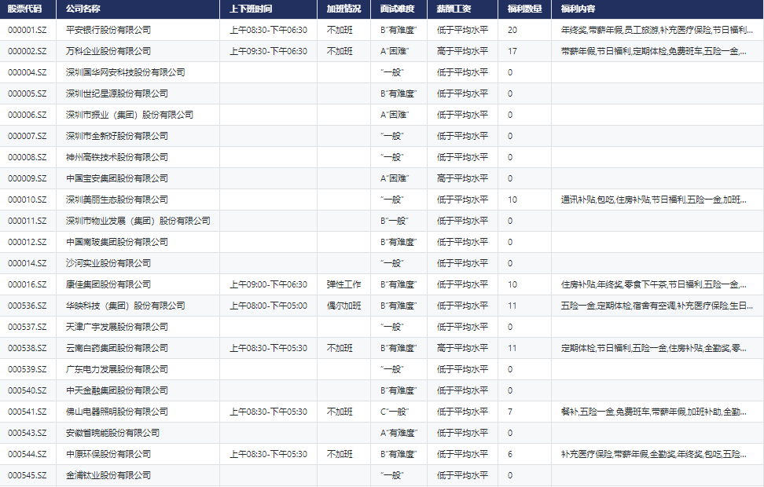Select stock code 000539.SZ
764x487 pixels.
click(28, 369)
